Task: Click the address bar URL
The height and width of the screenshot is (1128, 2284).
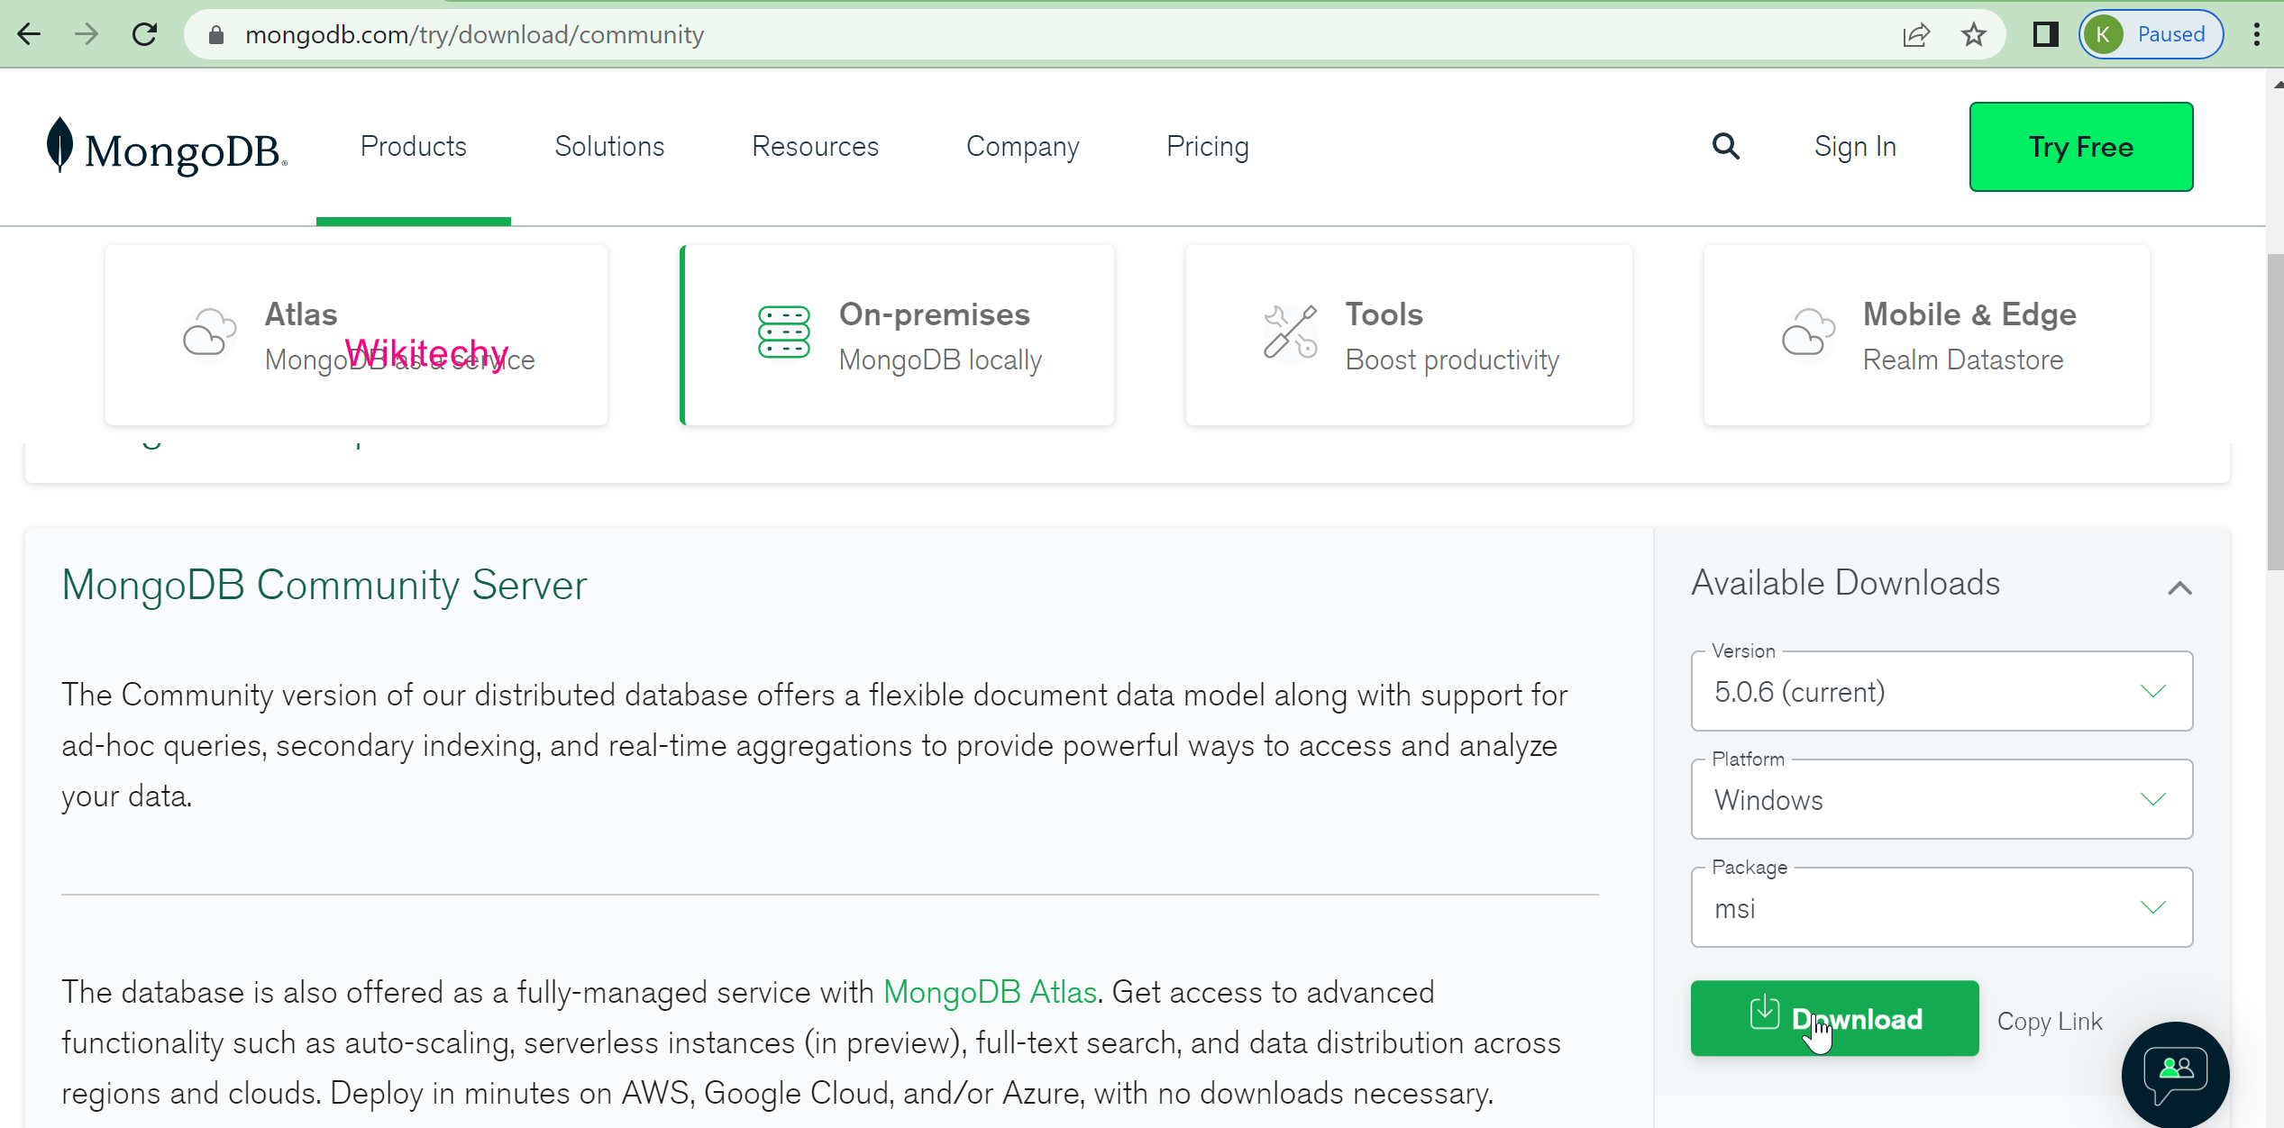Action: point(474,34)
